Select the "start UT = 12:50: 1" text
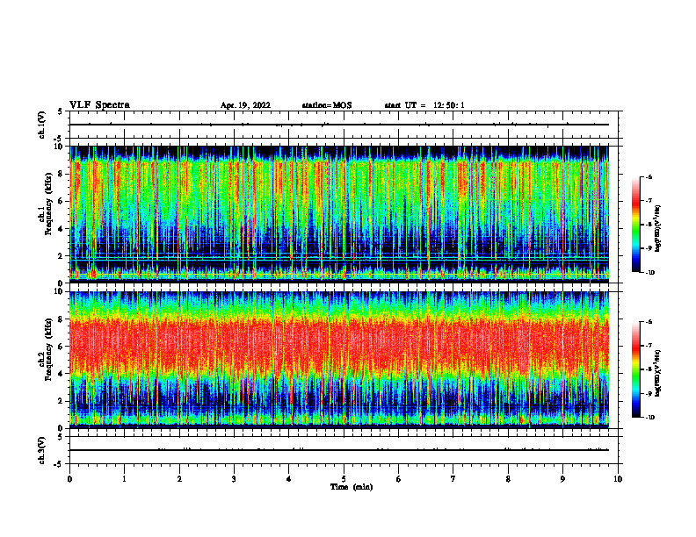 coord(424,105)
